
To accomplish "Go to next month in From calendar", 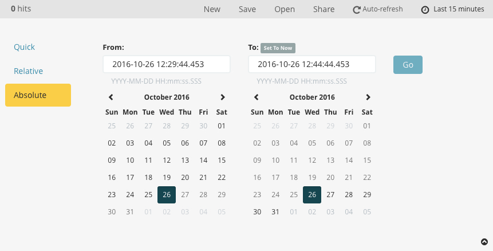I will (223, 97).
